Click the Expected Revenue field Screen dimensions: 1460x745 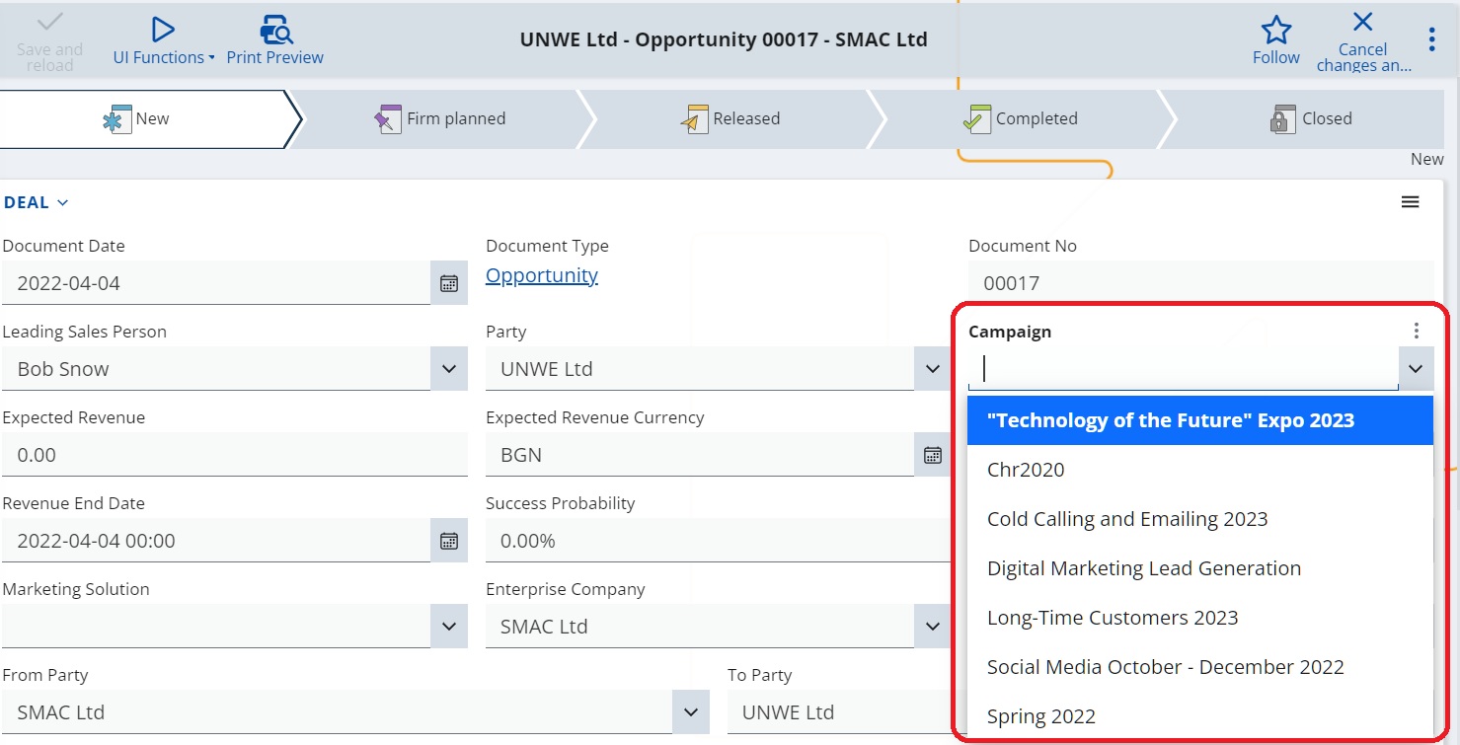click(x=235, y=455)
